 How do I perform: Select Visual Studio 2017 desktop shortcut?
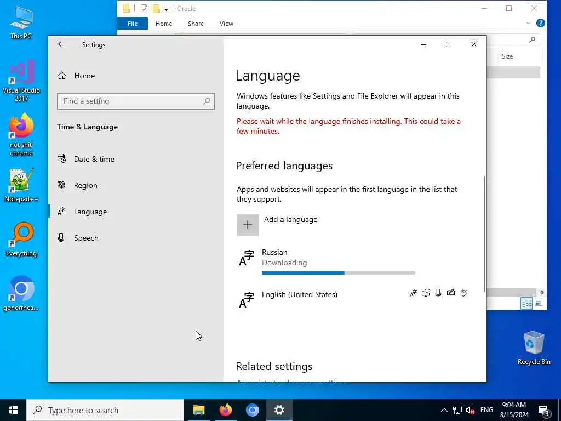click(21, 81)
